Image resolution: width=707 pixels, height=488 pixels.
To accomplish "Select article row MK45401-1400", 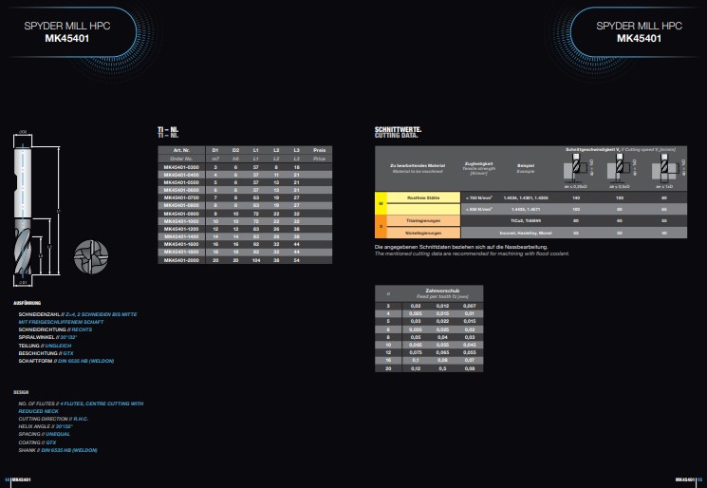I will tap(245, 236).
